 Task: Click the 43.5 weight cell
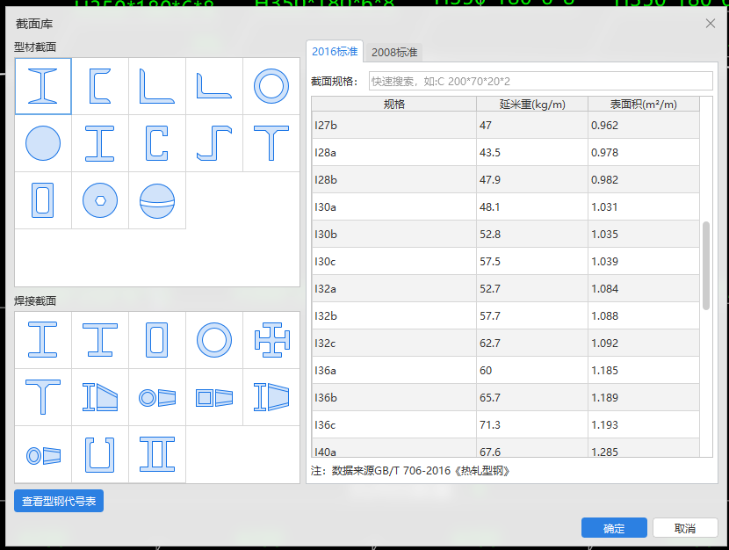532,152
